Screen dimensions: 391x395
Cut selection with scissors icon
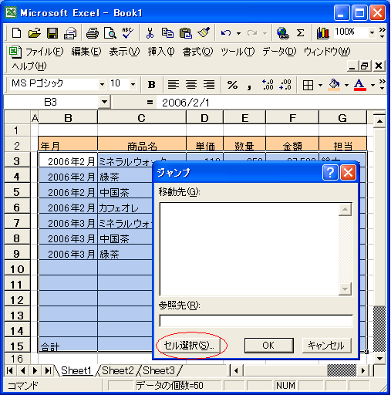[x=150, y=33]
